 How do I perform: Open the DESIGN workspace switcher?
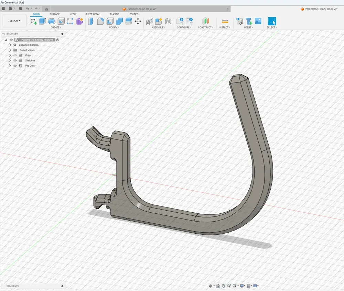[14, 21]
